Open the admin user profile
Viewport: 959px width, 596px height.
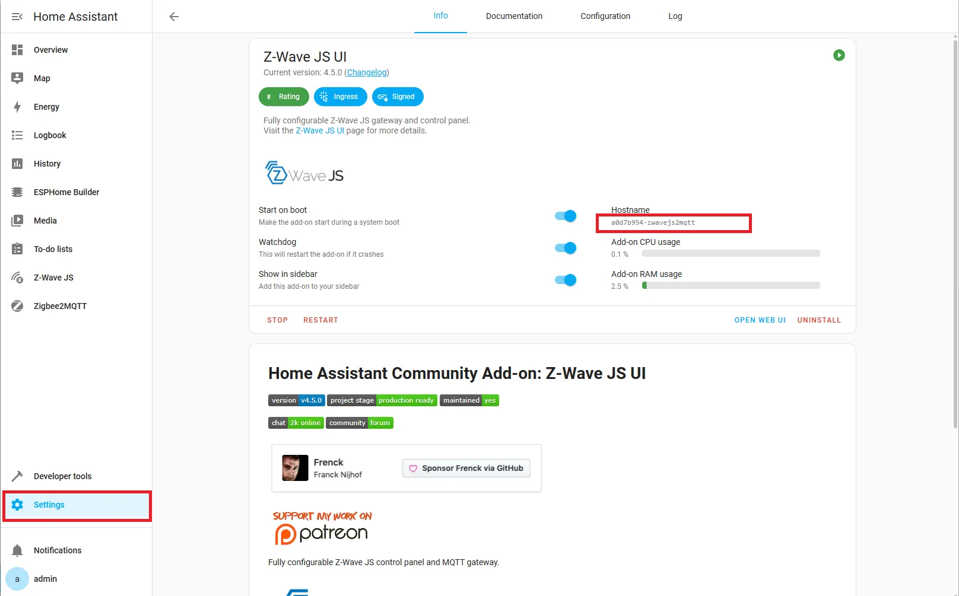45,579
